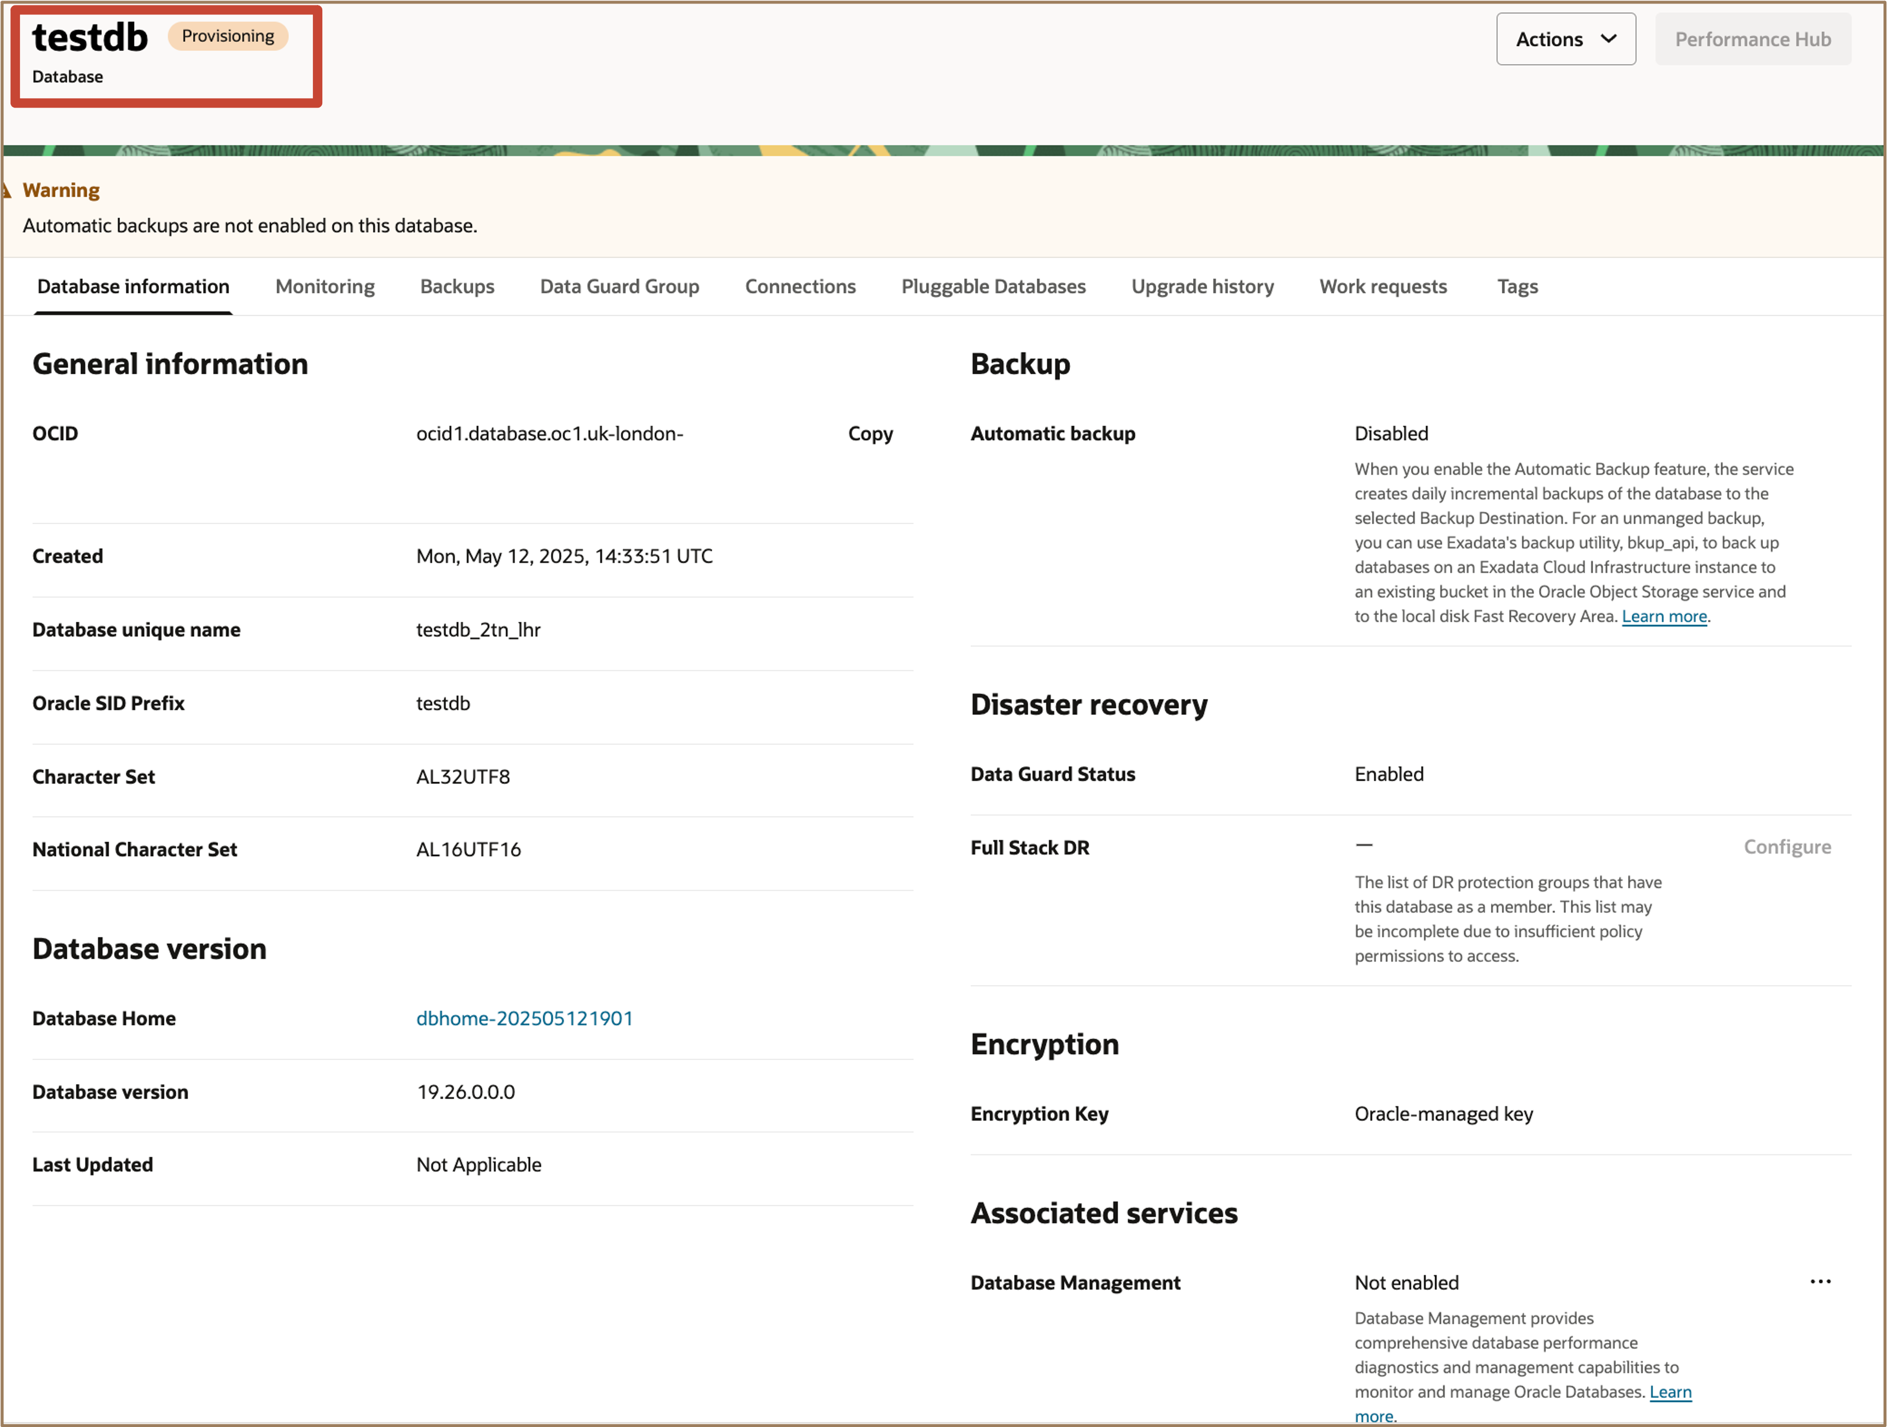
Task: Open the Pluggable Databases tab
Action: [x=993, y=286]
